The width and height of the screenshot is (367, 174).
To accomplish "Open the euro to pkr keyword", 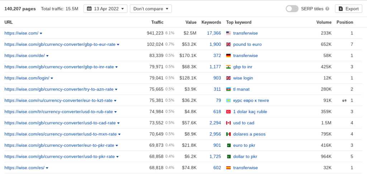I will tap(244, 146).
